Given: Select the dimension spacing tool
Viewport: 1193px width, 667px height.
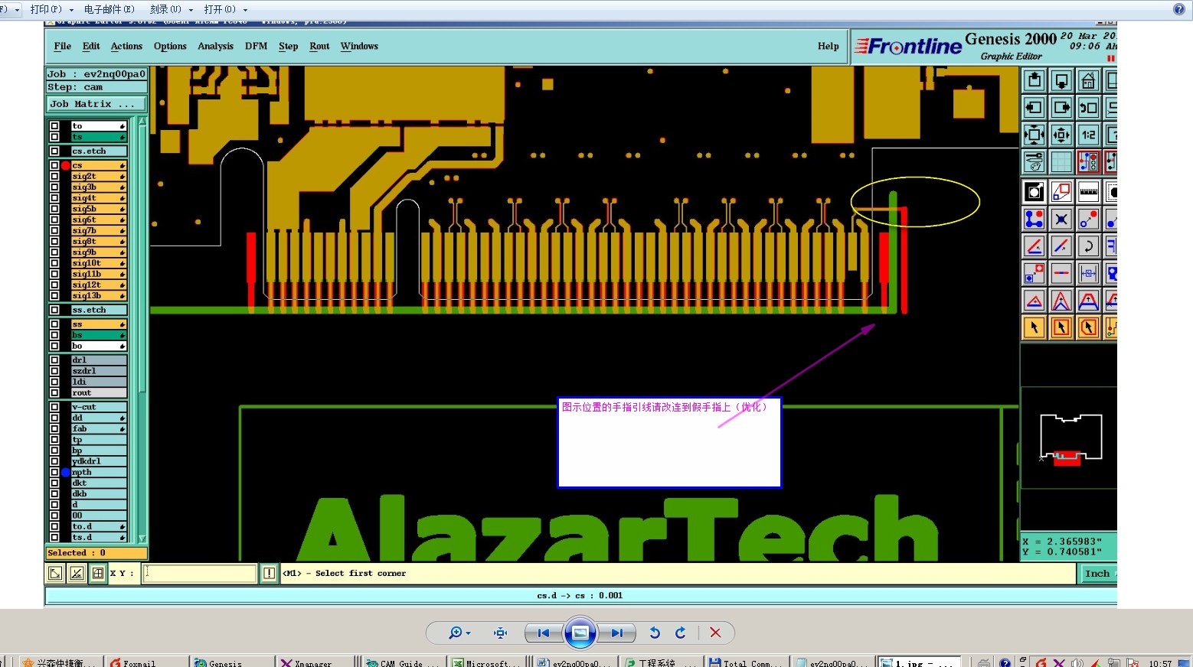Looking at the screenshot, I should click(1088, 273).
